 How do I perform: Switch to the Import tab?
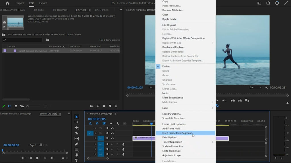[20, 3]
